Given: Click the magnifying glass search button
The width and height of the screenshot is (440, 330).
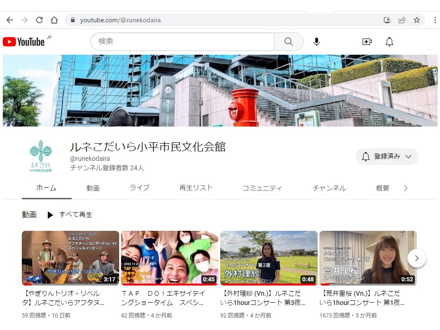Looking at the screenshot, I should click(x=288, y=42).
